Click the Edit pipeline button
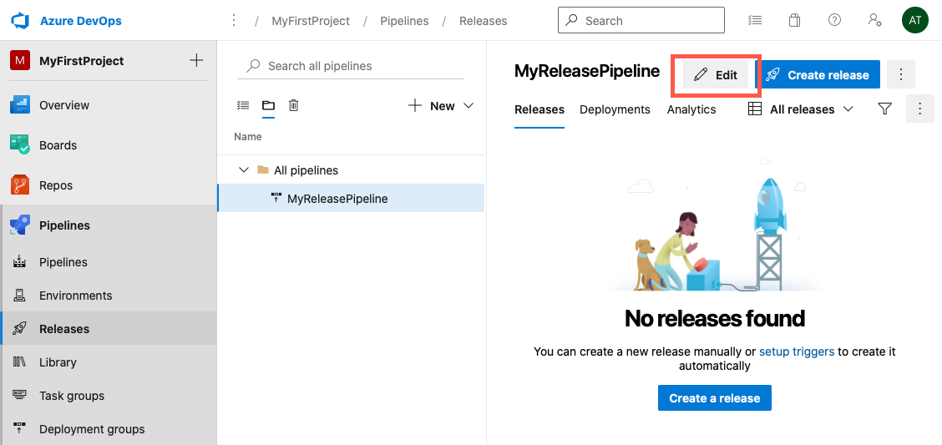Screen dimensions: 942x445 click(x=716, y=75)
